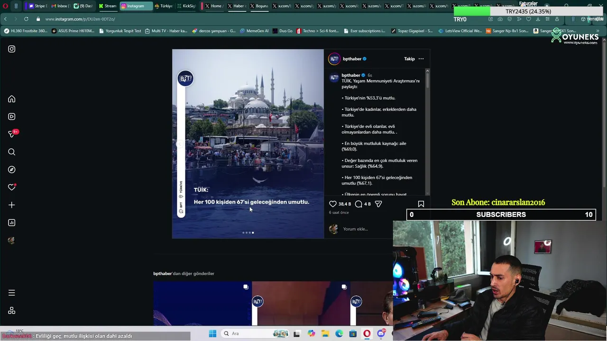Switch to the Stream Kick tab
Viewport: 607px width, 341px height.
click(x=107, y=6)
